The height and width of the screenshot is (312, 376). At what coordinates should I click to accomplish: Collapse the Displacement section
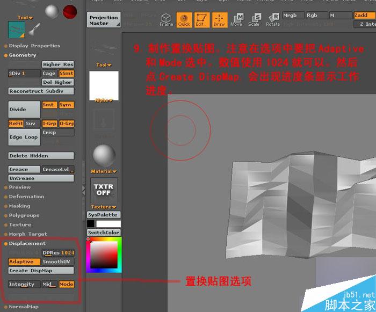[x=27, y=243]
